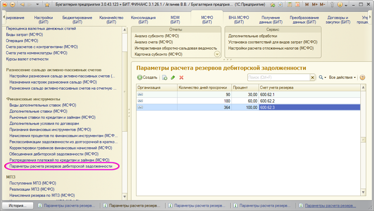Open help with the question mark icon
Viewport: 374px width, 211px height.
pyautogui.click(x=362, y=77)
